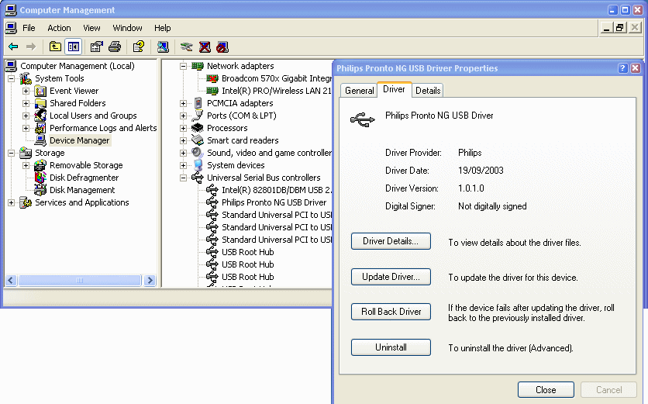Click the Disk Management icon

[x=40, y=190]
